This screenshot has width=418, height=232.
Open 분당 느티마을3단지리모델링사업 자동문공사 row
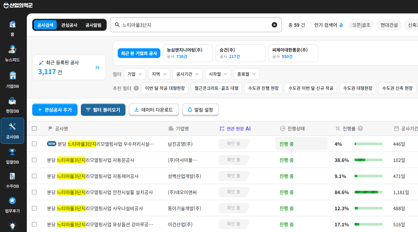91,160
